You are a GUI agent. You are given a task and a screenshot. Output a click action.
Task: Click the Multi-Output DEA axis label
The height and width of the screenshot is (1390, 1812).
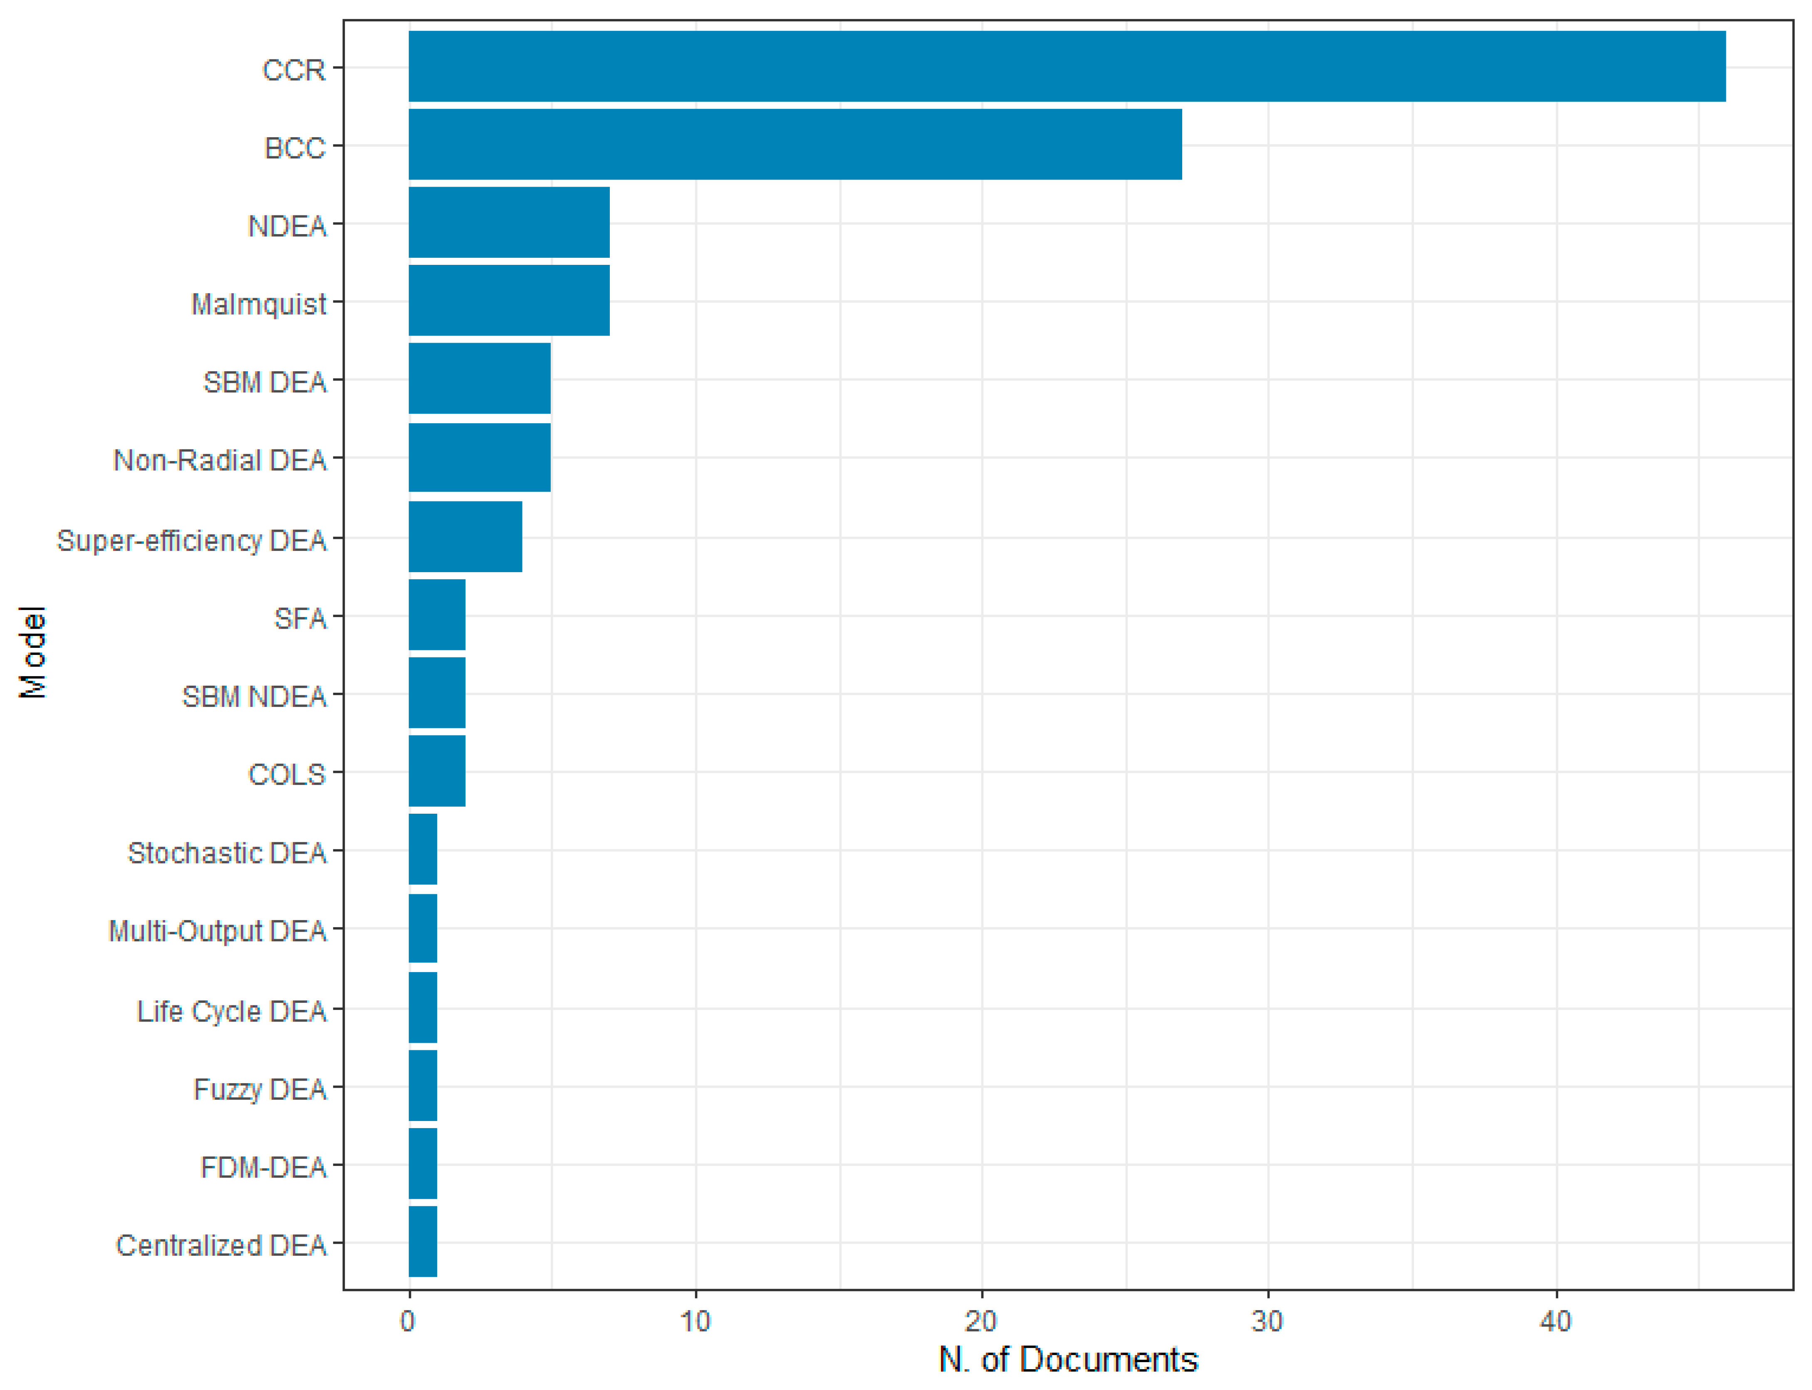point(218,931)
